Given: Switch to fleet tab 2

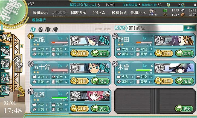Looking at the screenshot, I should [x=40, y=29].
